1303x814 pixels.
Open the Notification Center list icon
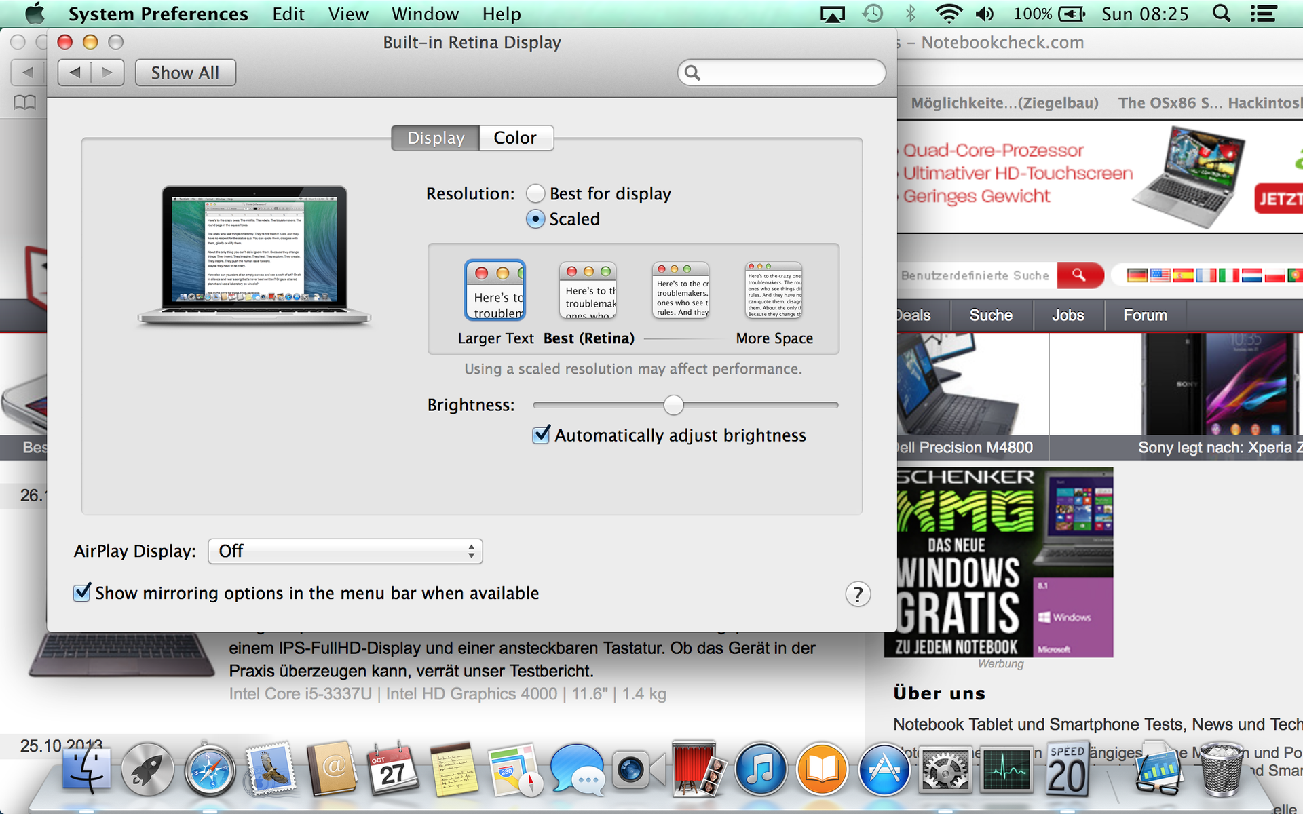1263,14
